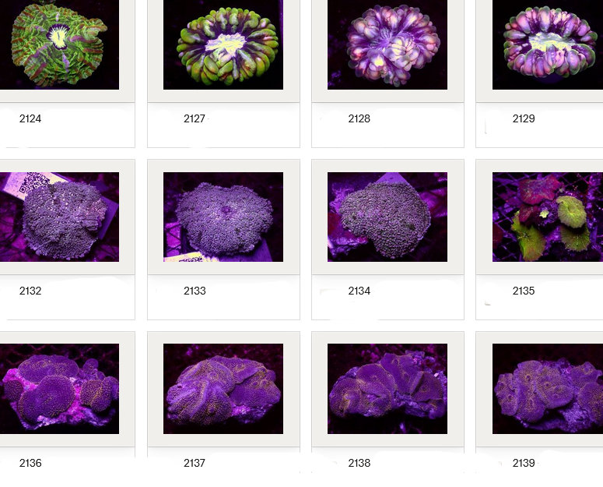Click the item number text 2135

(x=524, y=291)
